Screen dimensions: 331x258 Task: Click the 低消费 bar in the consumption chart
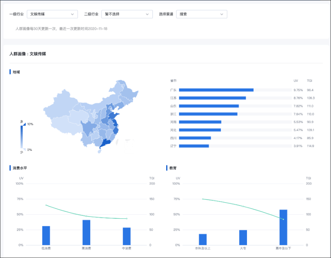(x=46, y=235)
